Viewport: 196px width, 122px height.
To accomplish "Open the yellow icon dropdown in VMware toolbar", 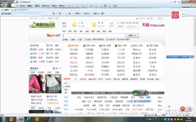I will [x=72, y=6].
